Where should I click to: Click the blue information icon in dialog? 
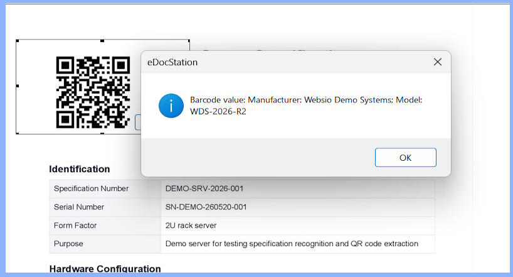[x=171, y=106]
